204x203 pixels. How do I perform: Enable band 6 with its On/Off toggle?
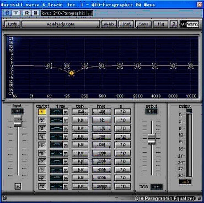pyautogui.click(x=42, y=153)
